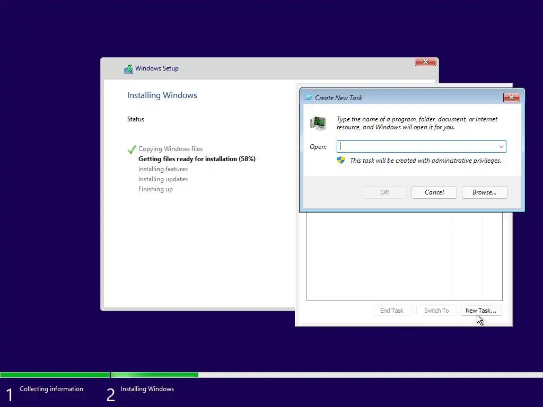The width and height of the screenshot is (543, 407).
Task: Click the empty Task Manager task list
Action: 404,256
